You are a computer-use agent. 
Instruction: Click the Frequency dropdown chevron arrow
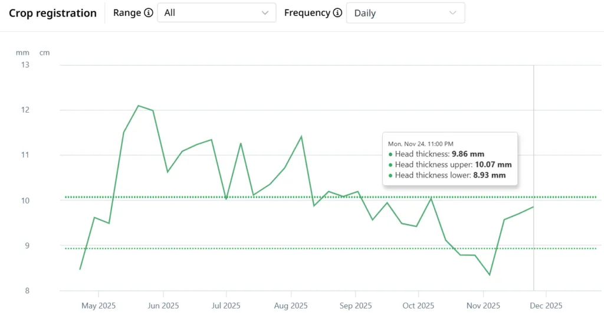coord(452,13)
